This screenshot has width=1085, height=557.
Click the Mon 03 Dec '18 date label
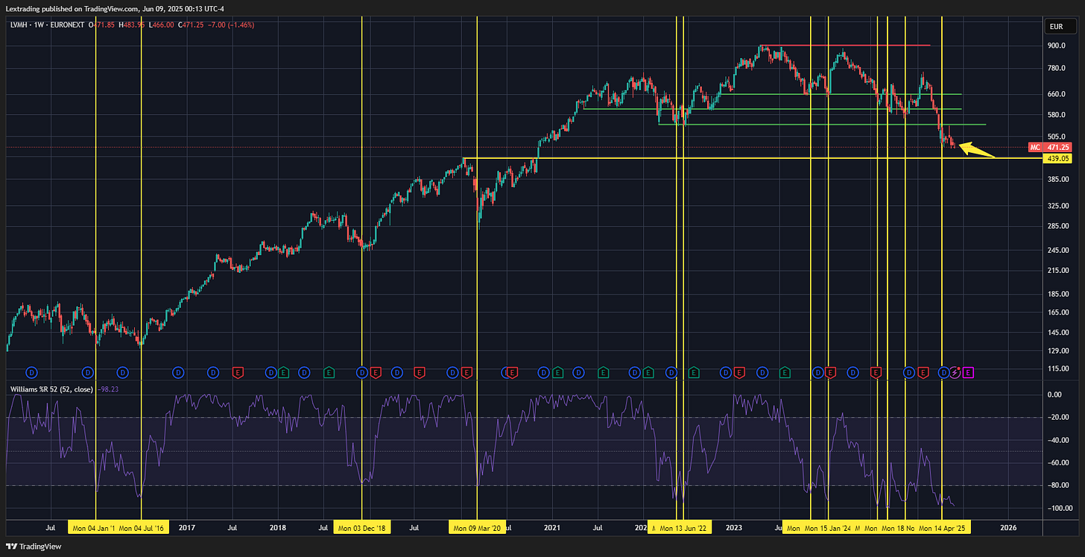(361, 527)
